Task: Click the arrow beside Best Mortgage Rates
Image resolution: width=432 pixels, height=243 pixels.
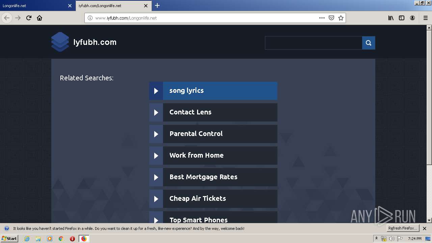Action: point(156,177)
